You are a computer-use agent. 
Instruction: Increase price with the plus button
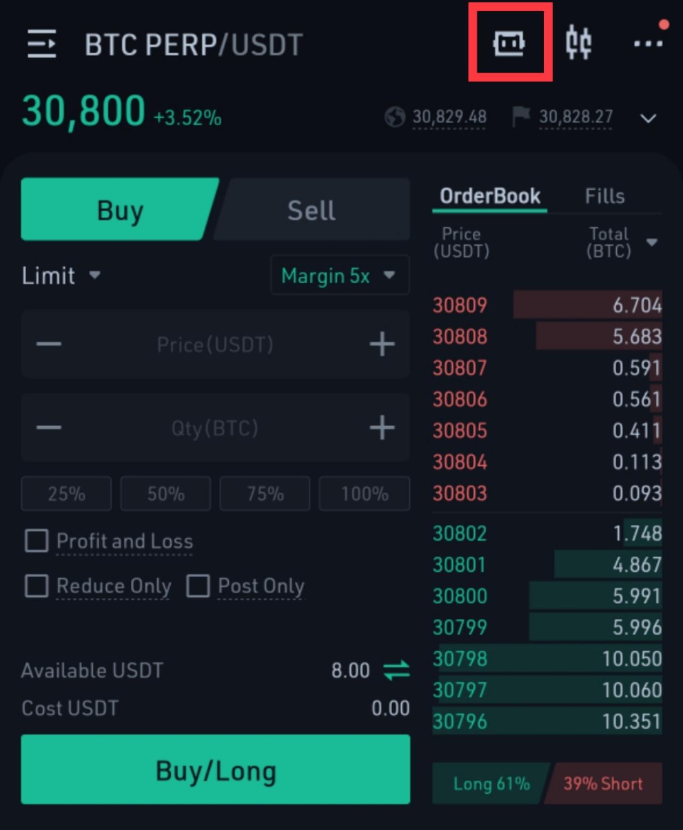coord(382,344)
